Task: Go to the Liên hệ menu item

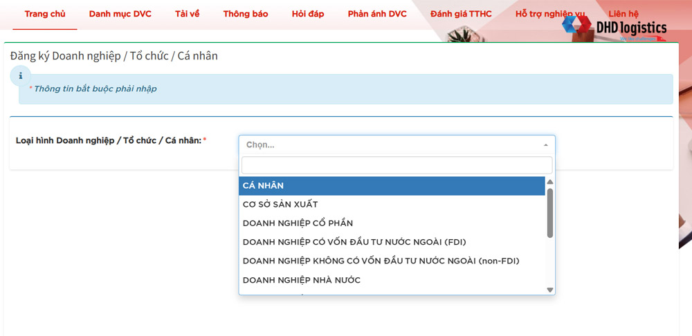Action: pos(623,14)
